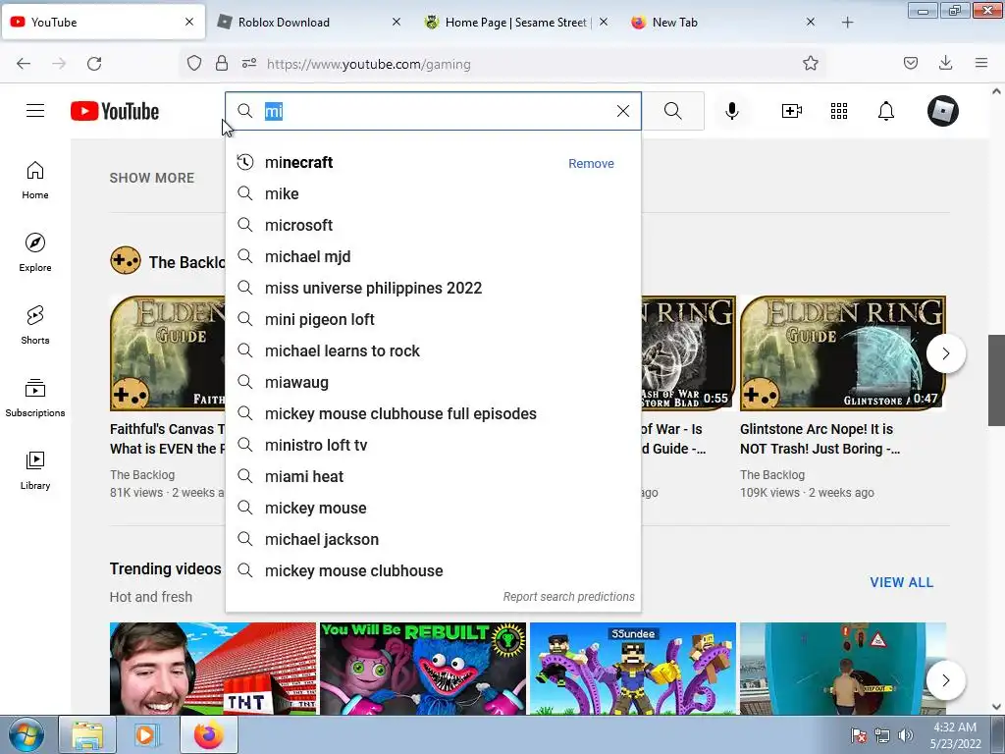
Task: Click the volume icon in system tray
Action: (906, 735)
